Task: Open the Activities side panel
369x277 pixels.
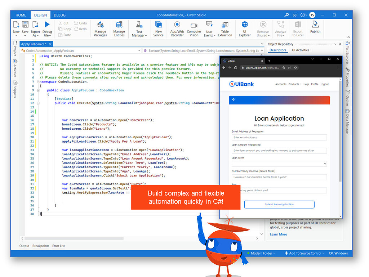Action: (x=15, y=68)
